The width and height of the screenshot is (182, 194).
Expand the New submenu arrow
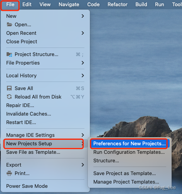83,16
